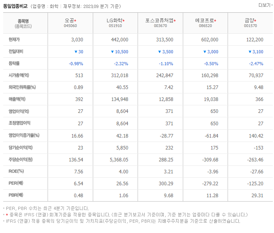Viewport: 274px width, 233px height.
Task: Select ROE value -27.66
Action: [x=257, y=171]
